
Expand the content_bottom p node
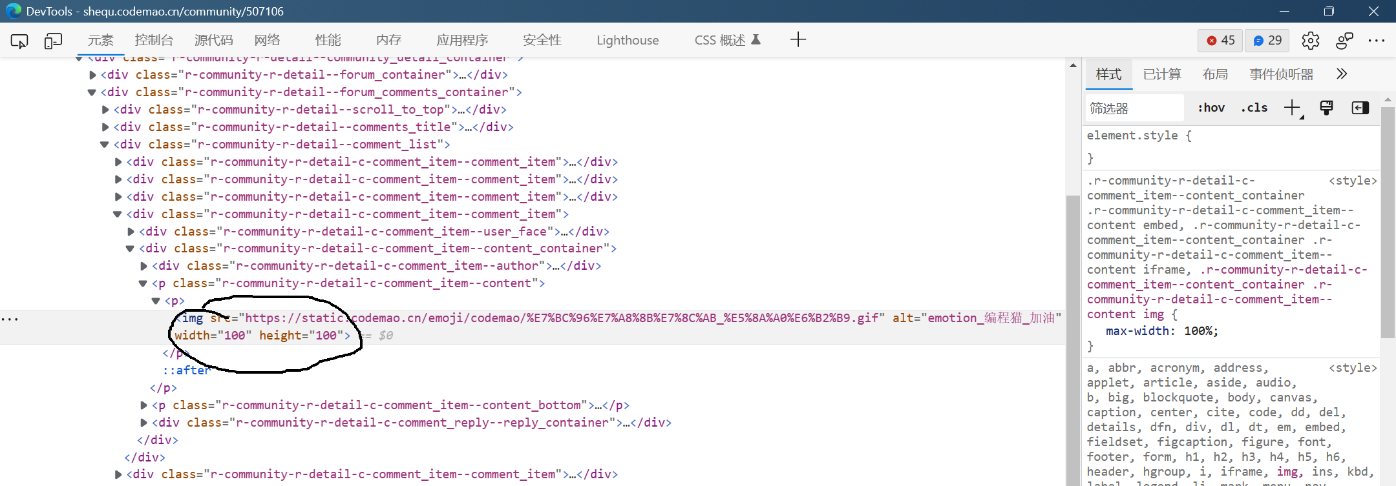tap(144, 405)
